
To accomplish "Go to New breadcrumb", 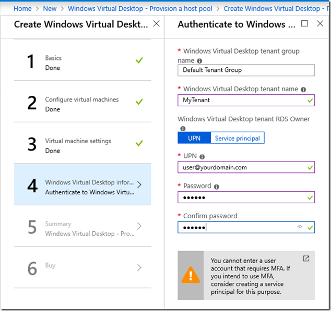I will click(x=50, y=9).
